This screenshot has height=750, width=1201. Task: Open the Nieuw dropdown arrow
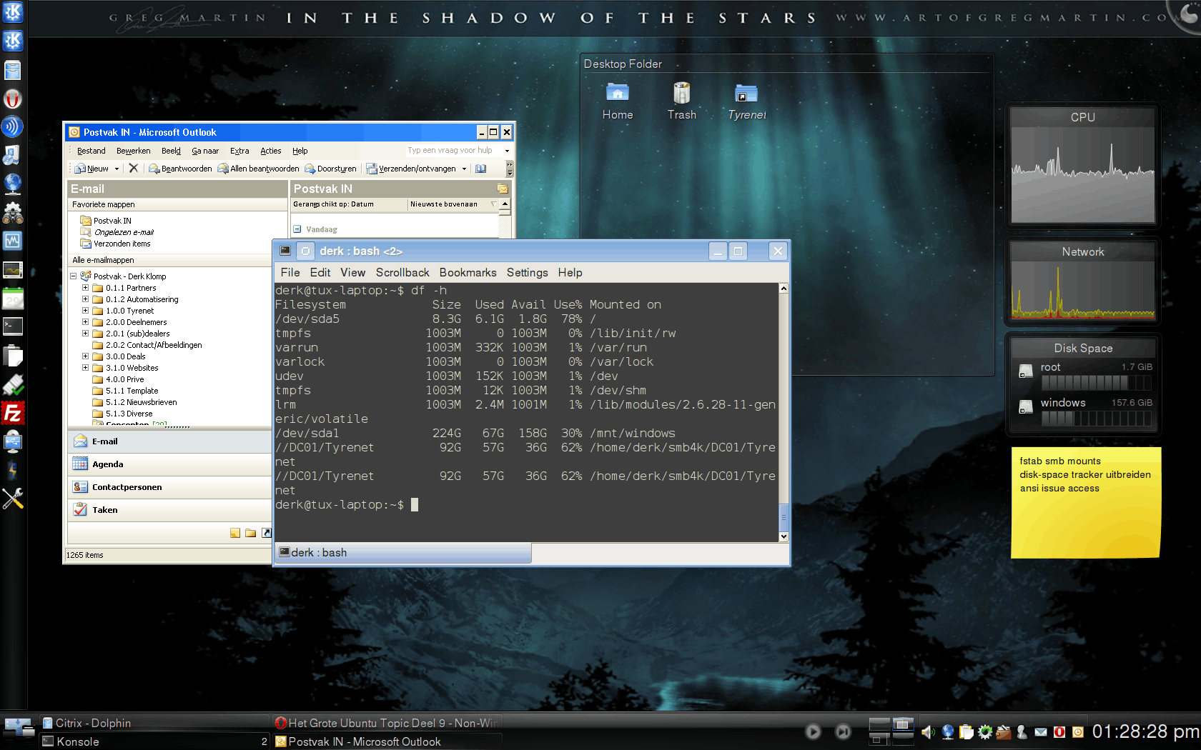click(x=117, y=169)
